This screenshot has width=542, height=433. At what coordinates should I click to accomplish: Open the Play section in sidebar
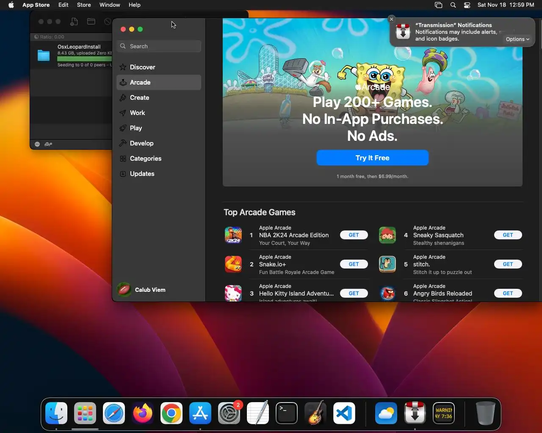159,128
